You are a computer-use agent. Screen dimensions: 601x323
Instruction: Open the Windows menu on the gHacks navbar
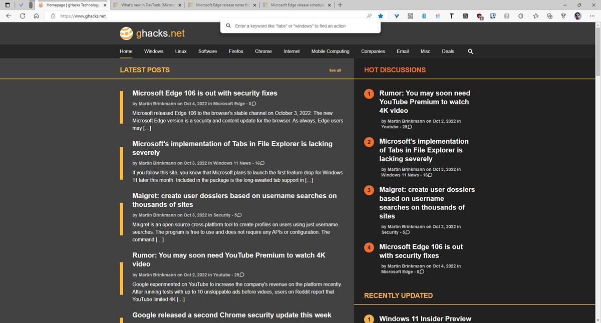[x=153, y=51]
